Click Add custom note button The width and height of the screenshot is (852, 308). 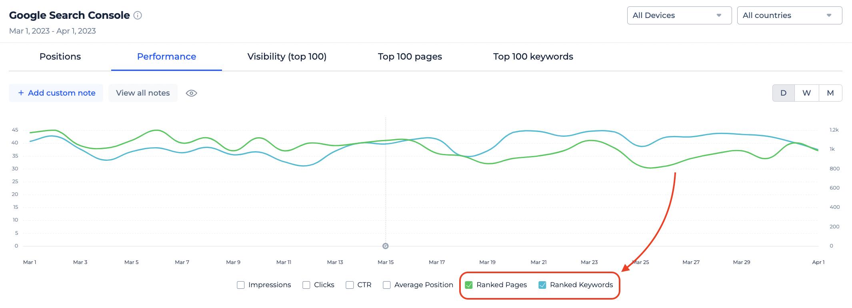(56, 93)
